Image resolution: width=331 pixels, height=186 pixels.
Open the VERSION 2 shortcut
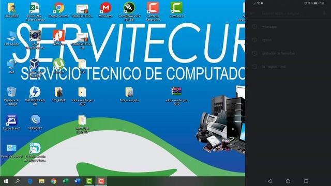point(35,122)
